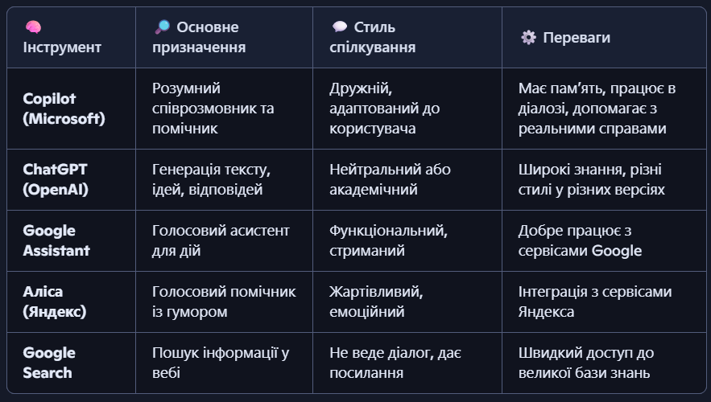Click the Переваги column header text

(x=577, y=37)
